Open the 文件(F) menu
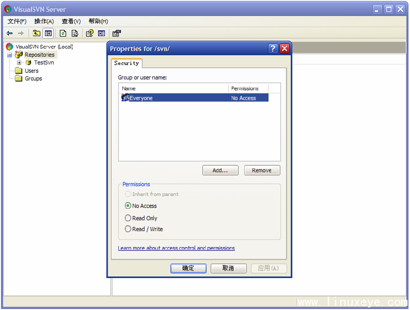Screen dimensions: 410x310 [17, 21]
